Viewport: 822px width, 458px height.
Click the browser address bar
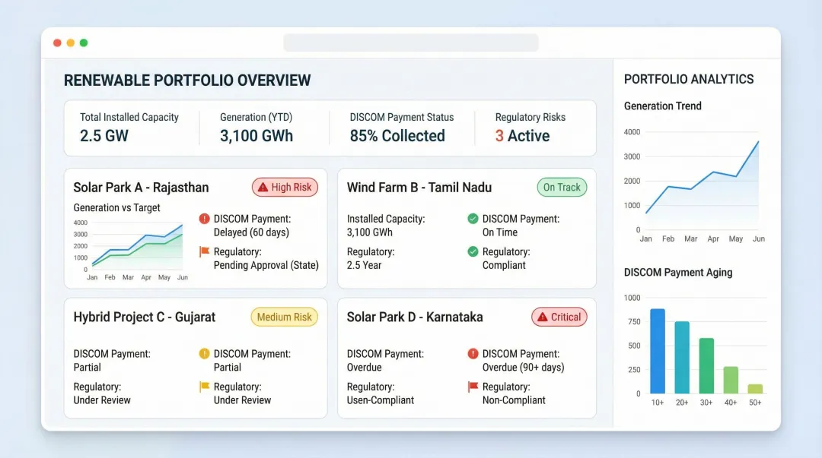tap(411, 43)
